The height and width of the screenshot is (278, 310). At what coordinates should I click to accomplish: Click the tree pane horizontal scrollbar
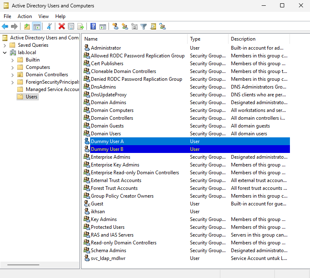coord(23,265)
